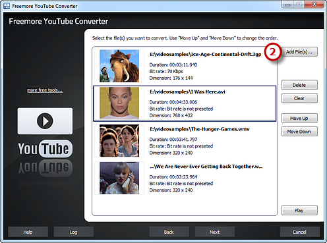Clear the file list

299,98
